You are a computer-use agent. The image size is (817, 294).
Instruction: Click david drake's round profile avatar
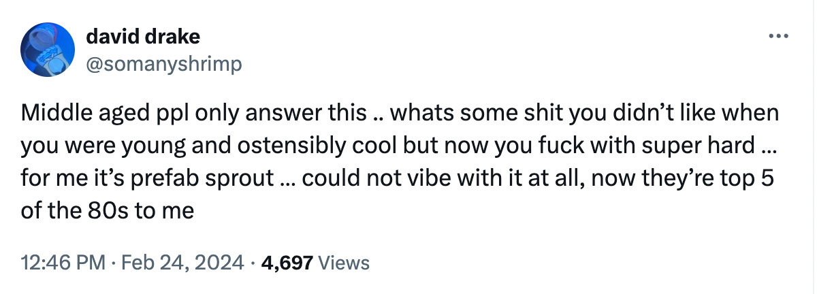[48, 49]
